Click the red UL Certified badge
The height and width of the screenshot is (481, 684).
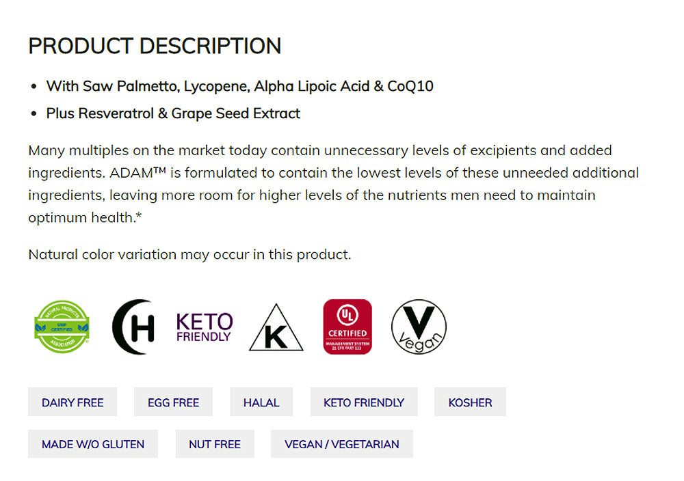click(x=347, y=327)
